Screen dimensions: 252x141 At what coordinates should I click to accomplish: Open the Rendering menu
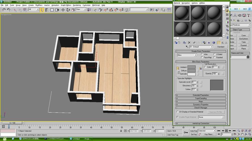click(x=77, y=5)
